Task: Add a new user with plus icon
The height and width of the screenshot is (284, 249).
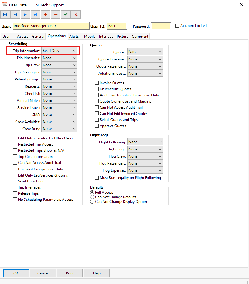Action: [x=45, y=14]
